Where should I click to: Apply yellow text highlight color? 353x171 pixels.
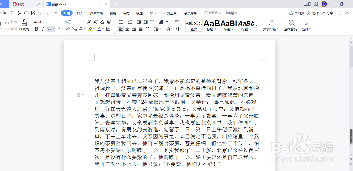click(x=90, y=29)
